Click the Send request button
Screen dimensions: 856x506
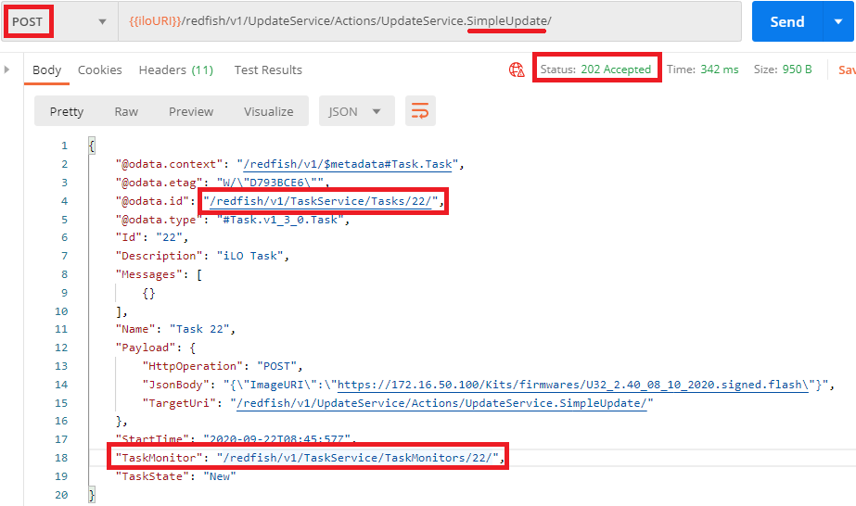coord(786,21)
